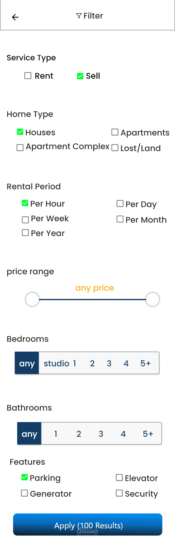Screen dimensions: 175x548
Task: Select 2 in the Bathrooms selector
Action: click(x=79, y=434)
